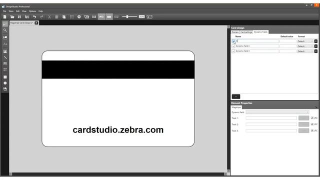
Task: Select the portrait photo tool
Action: tap(5, 51)
